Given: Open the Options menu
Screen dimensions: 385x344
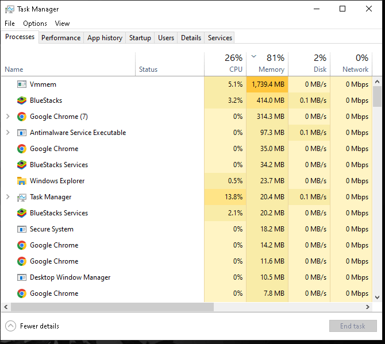Looking at the screenshot, I should pos(35,24).
